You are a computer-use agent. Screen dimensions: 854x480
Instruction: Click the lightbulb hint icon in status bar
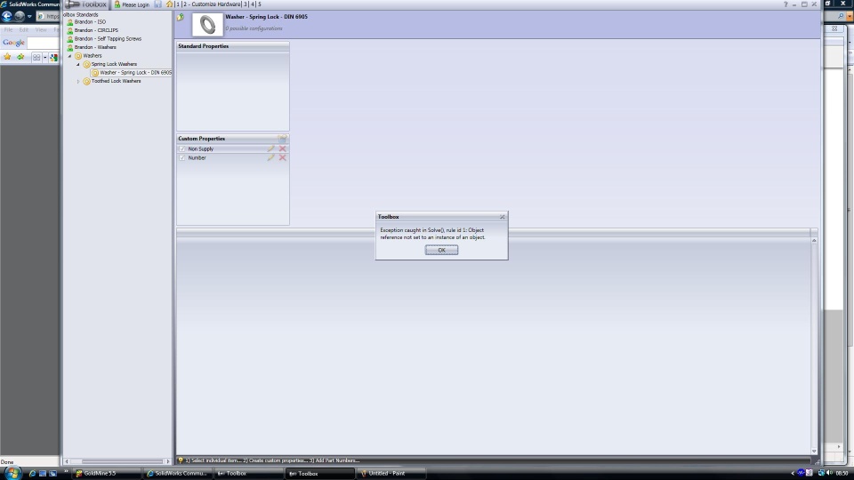pyautogui.click(x=181, y=460)
